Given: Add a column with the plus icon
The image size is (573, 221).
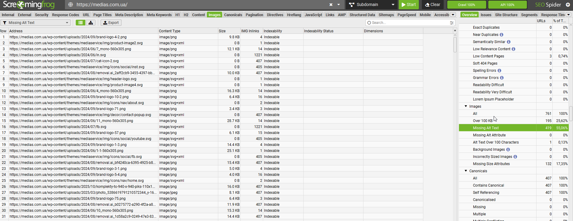Looking at the screenshot, I should point(455,31).
